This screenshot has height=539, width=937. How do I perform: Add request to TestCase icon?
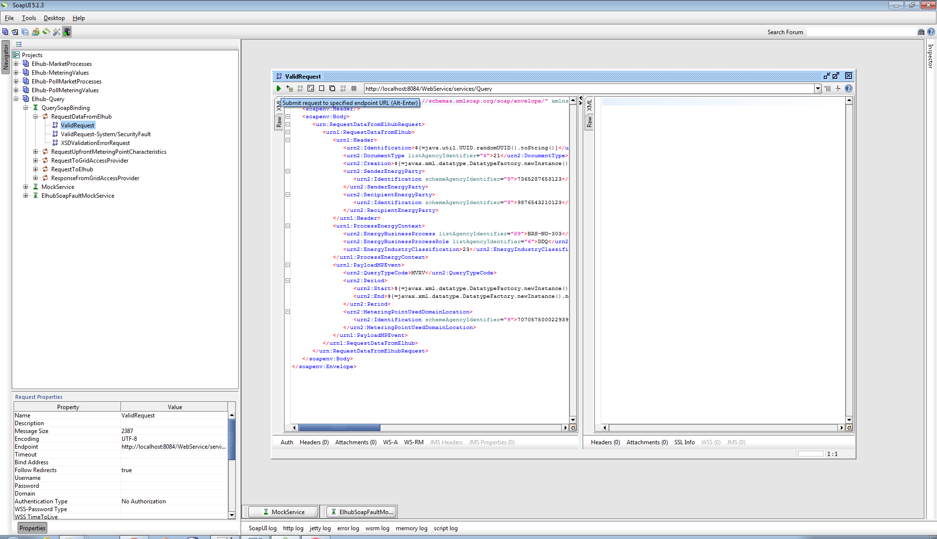tap(289, 88)
